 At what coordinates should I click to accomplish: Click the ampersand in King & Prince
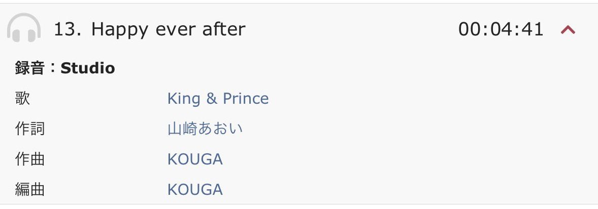[211, 99]
